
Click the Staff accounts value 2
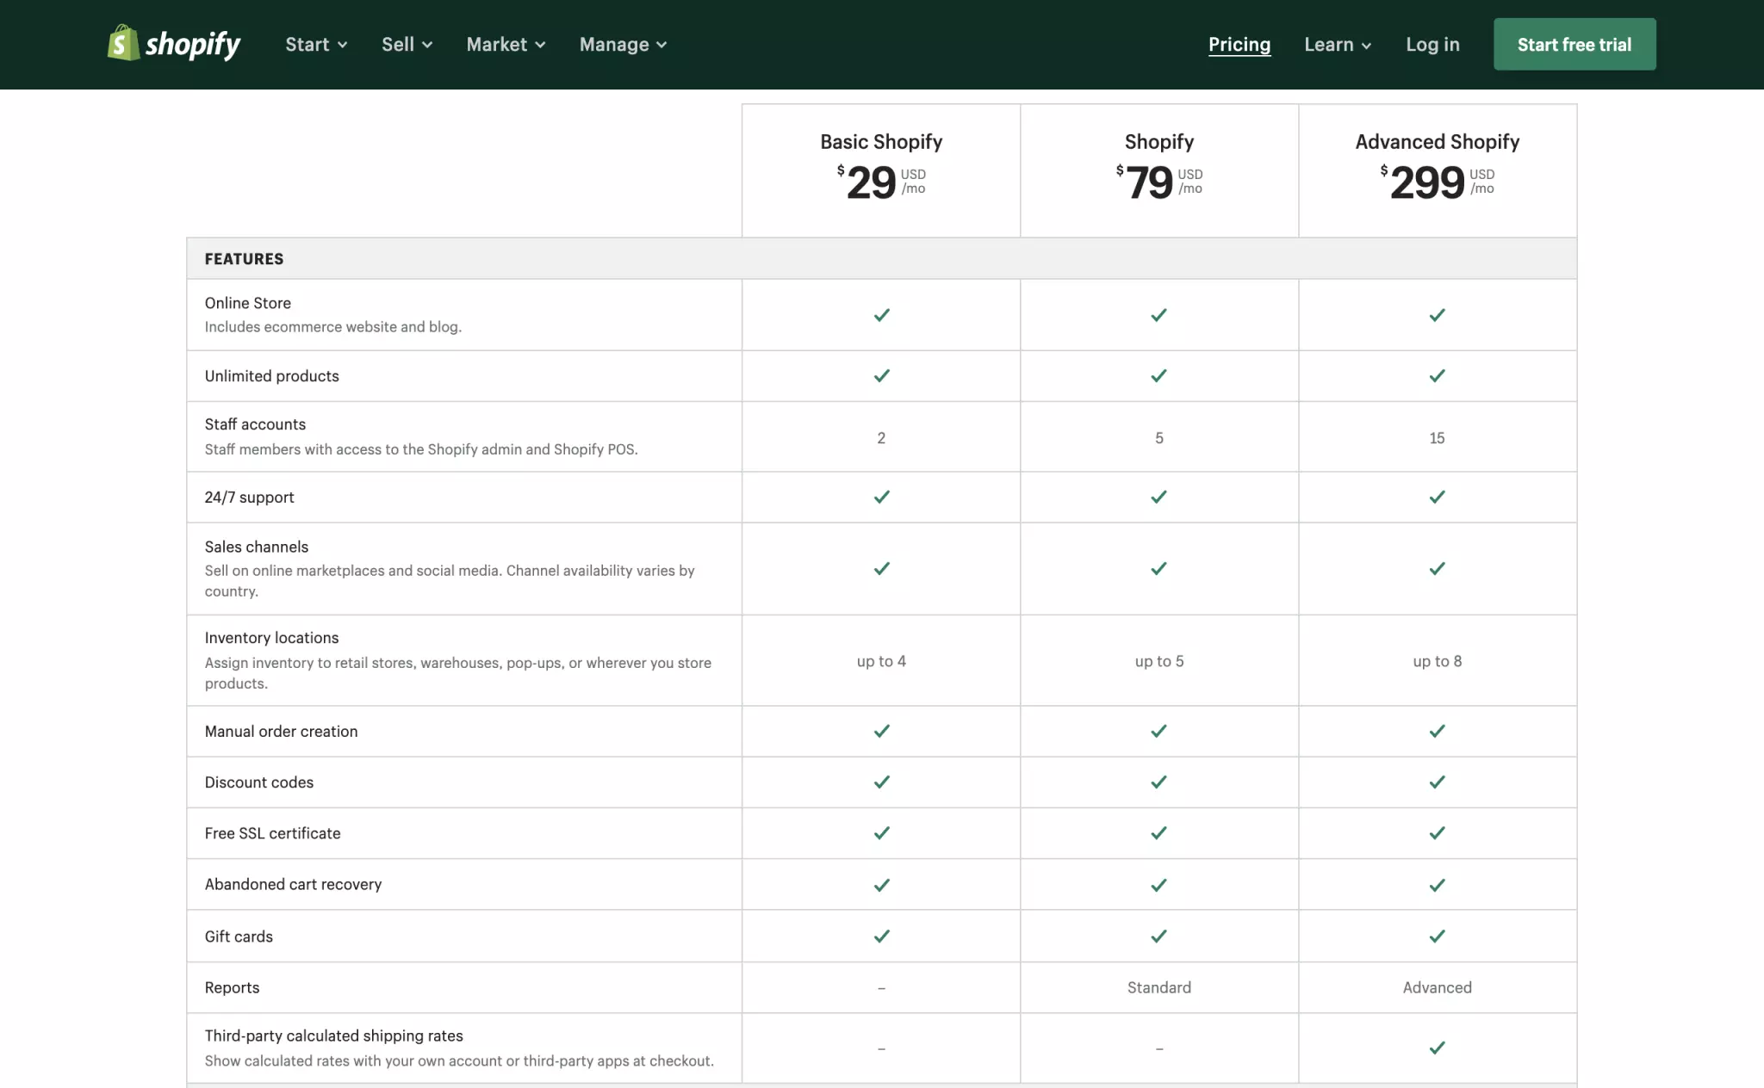click(881, 438)
